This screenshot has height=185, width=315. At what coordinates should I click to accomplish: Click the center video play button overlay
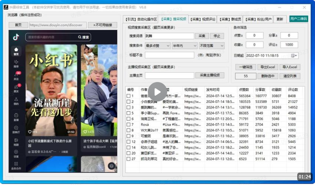157,92
